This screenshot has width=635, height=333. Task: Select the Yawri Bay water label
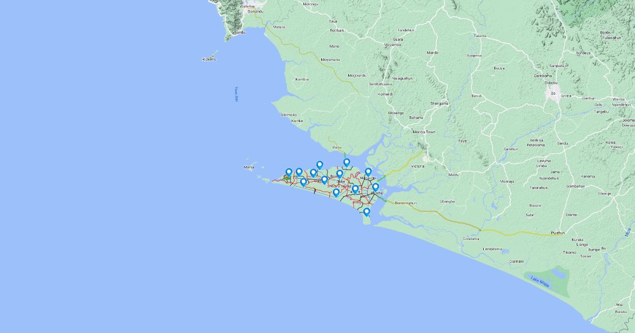pos(237,94)
